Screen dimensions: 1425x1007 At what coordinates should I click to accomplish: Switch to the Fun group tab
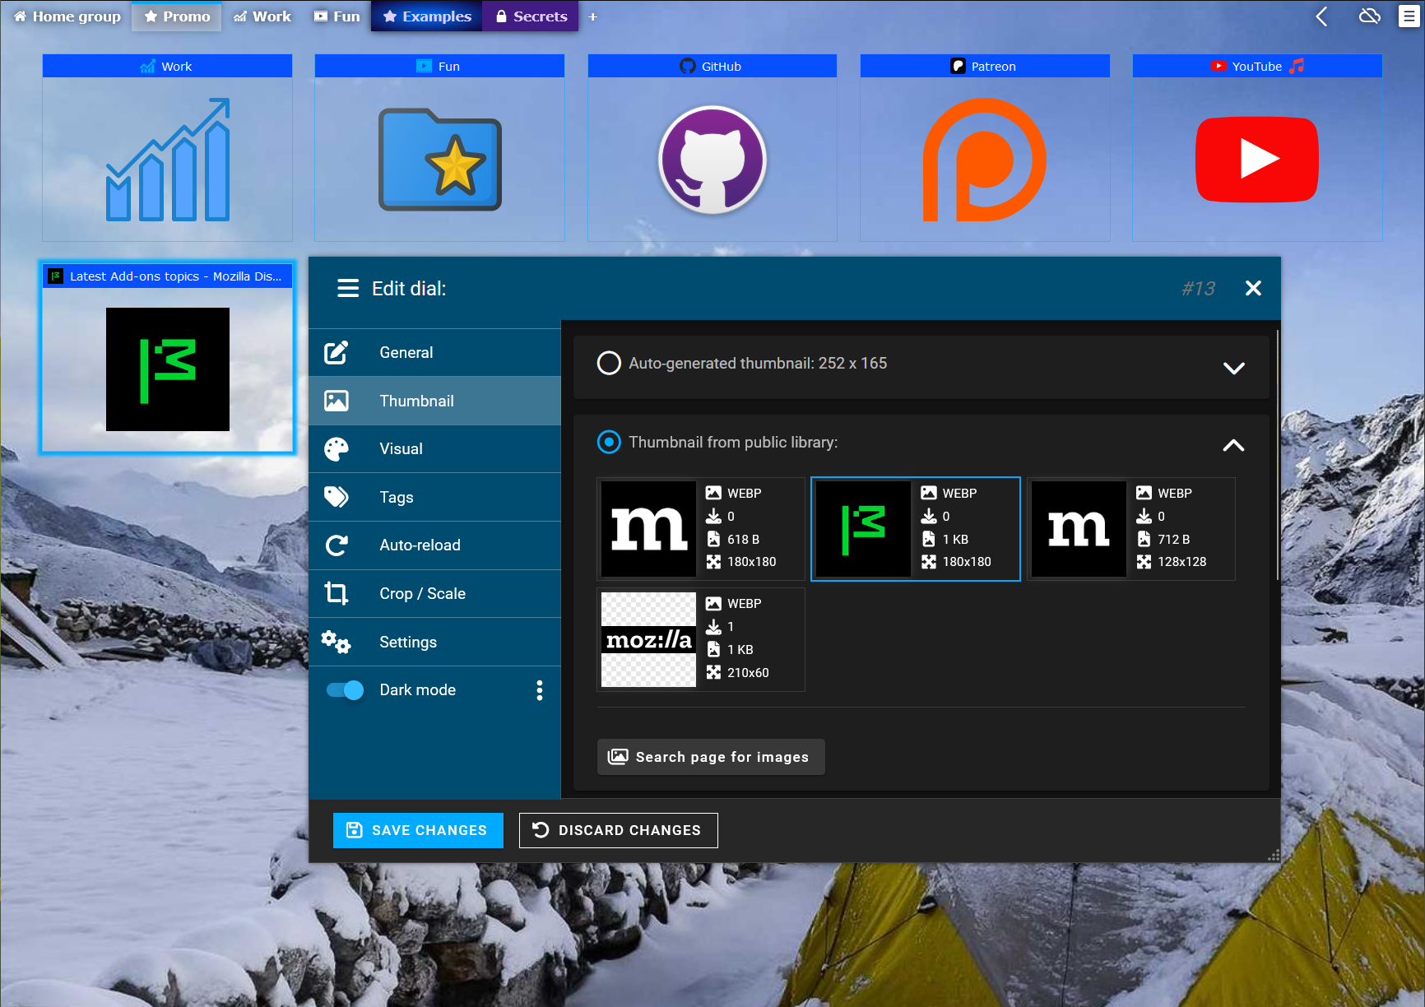coord(337,16)
